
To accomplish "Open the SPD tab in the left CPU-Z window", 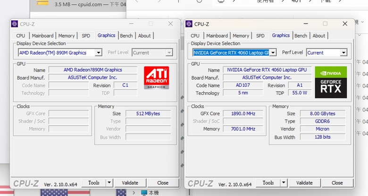I will pos(86,36).
